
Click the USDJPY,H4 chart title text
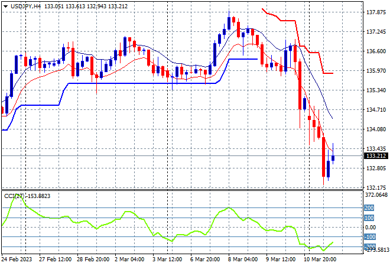(25, 7)
